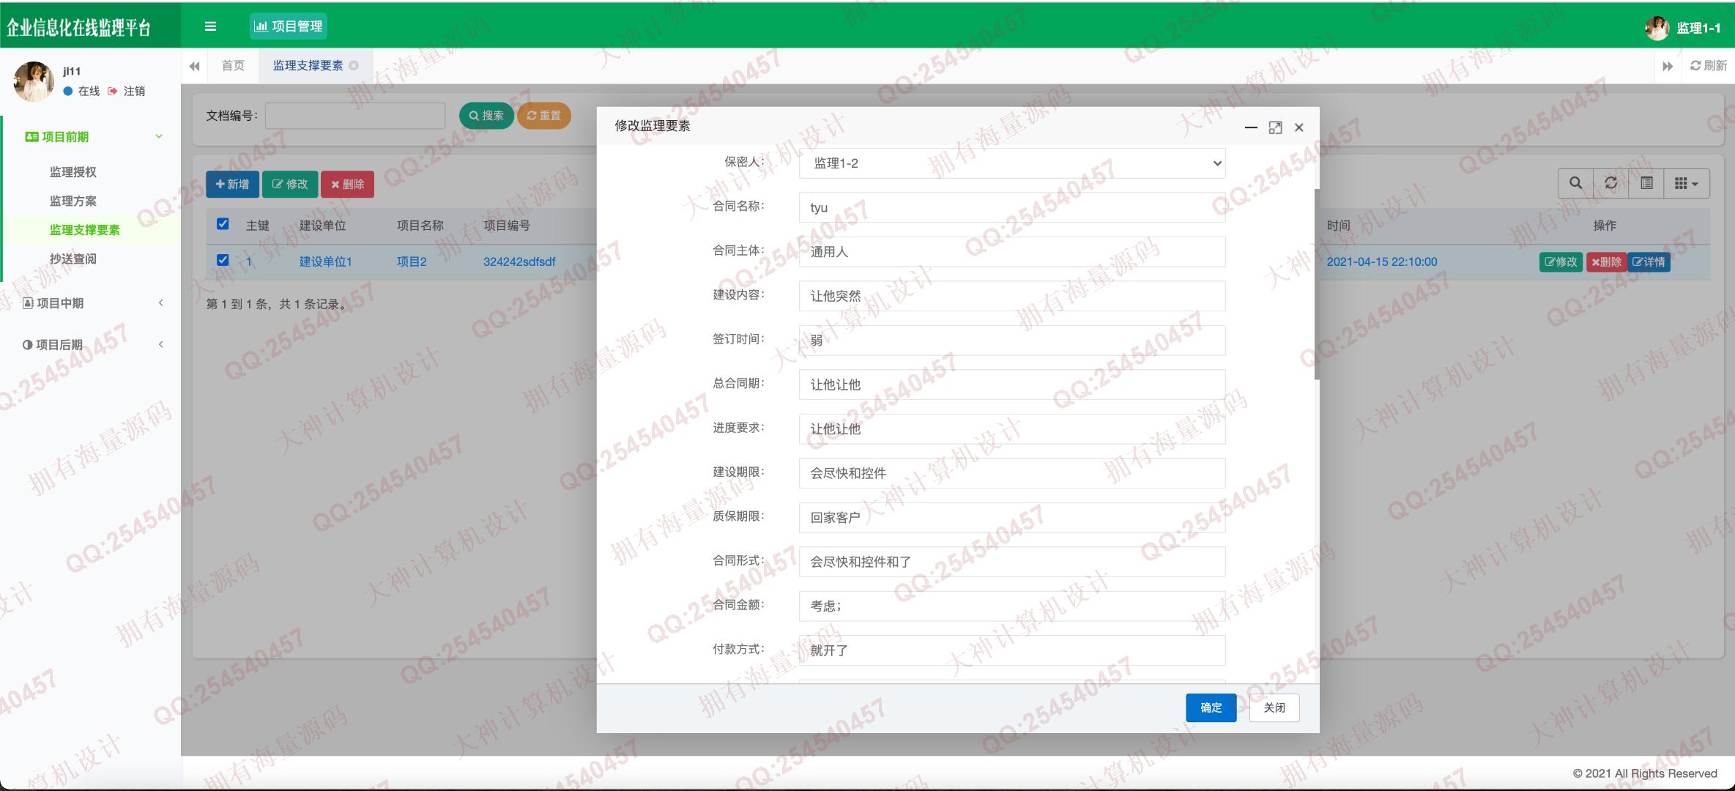
Task: Click the 质保期限 input field
Action: click(1012, 518)
